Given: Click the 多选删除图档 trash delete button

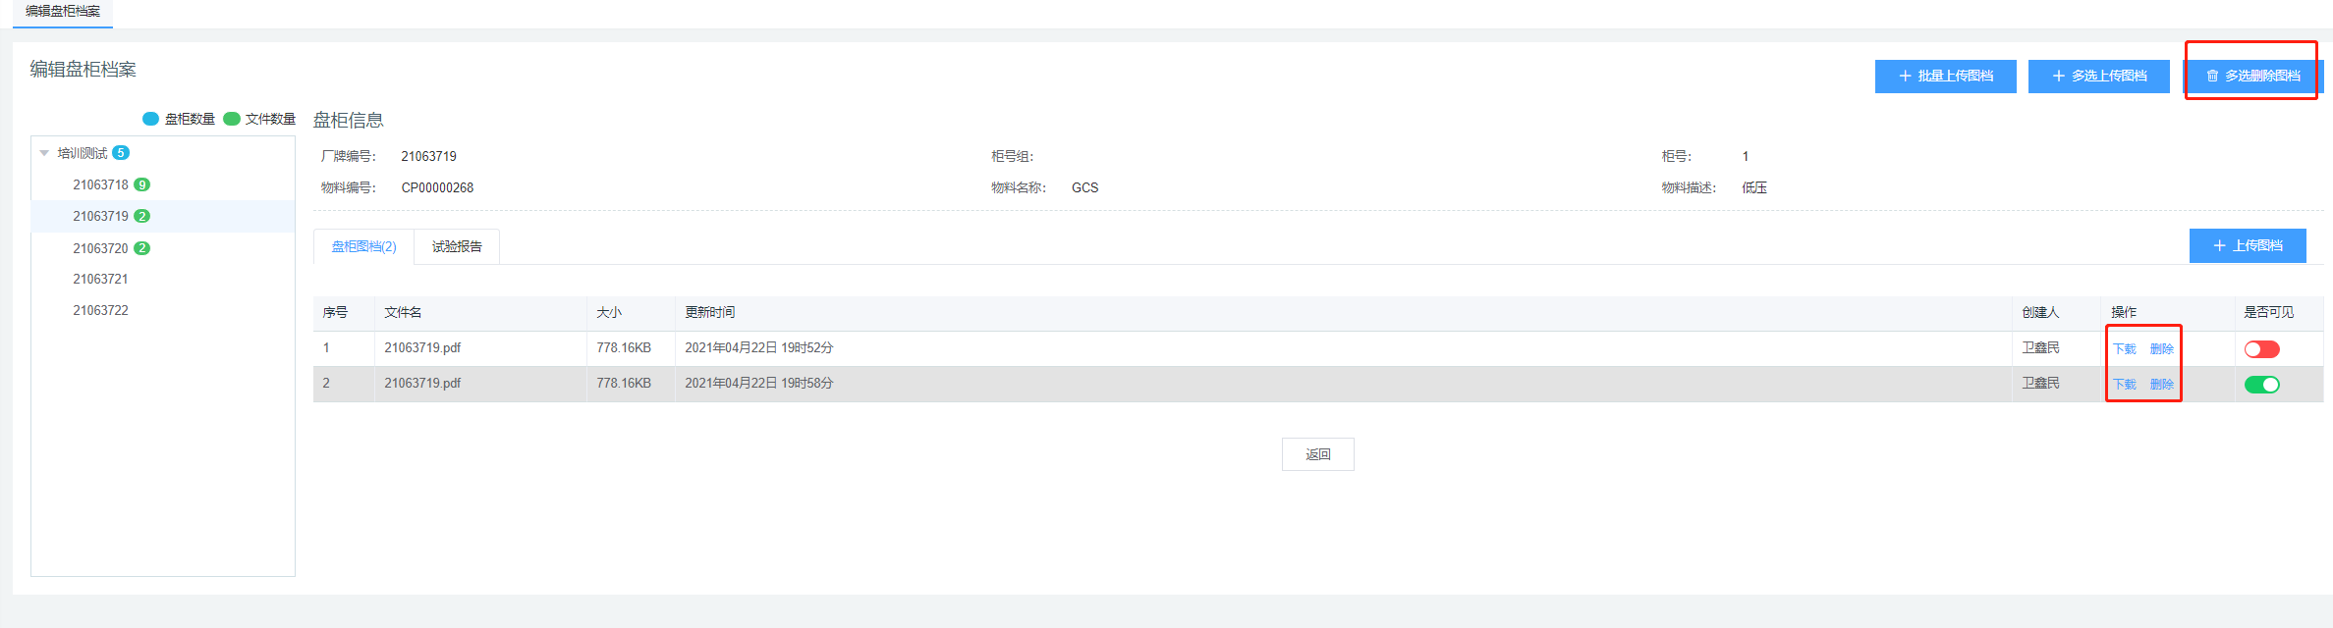Looking at the screenshot, I should (2252, 77).
